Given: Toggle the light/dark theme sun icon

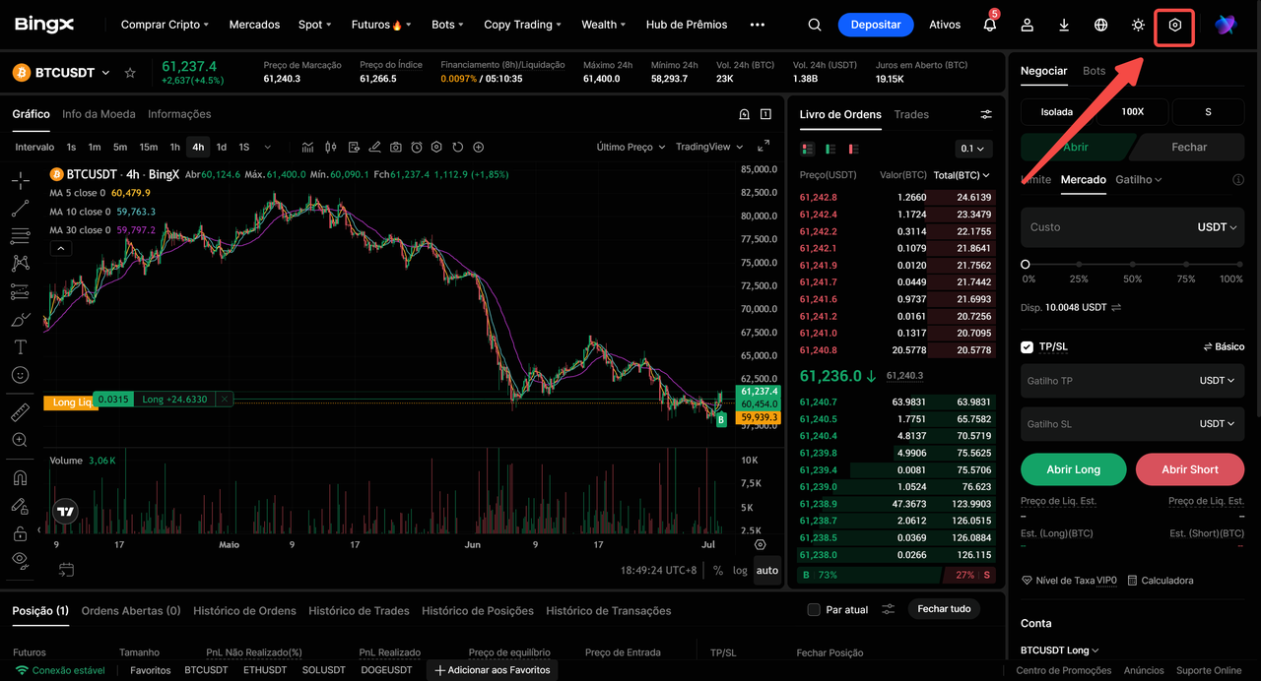Looking at the screenshot, I should pos(1138,25).
